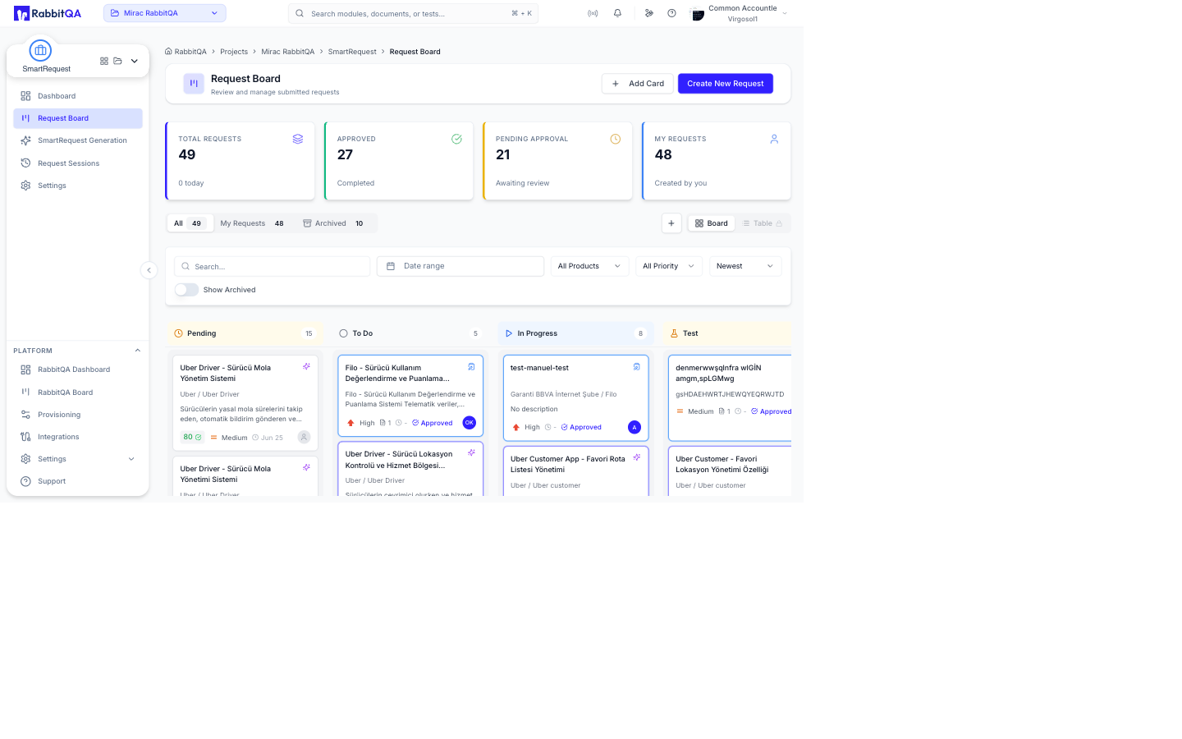This screenshot has width=1182, height=739.
Task: Switch to Board view
Action: [711, 223]
